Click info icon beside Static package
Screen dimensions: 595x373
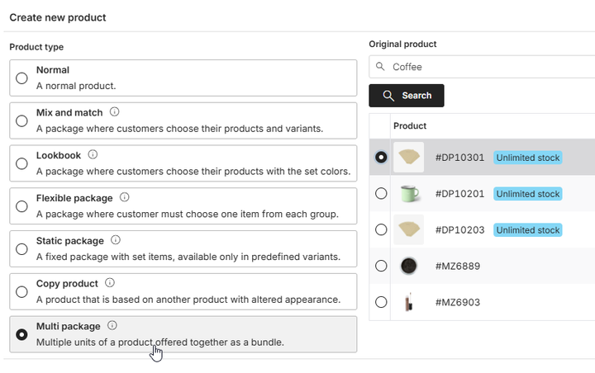(x=116, y=240)
